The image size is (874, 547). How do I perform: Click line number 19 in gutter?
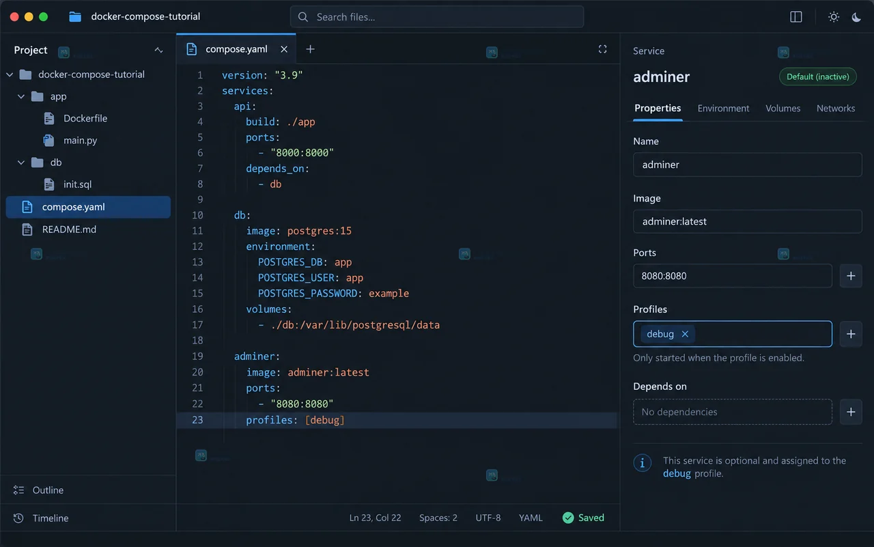tap(197, 356)
